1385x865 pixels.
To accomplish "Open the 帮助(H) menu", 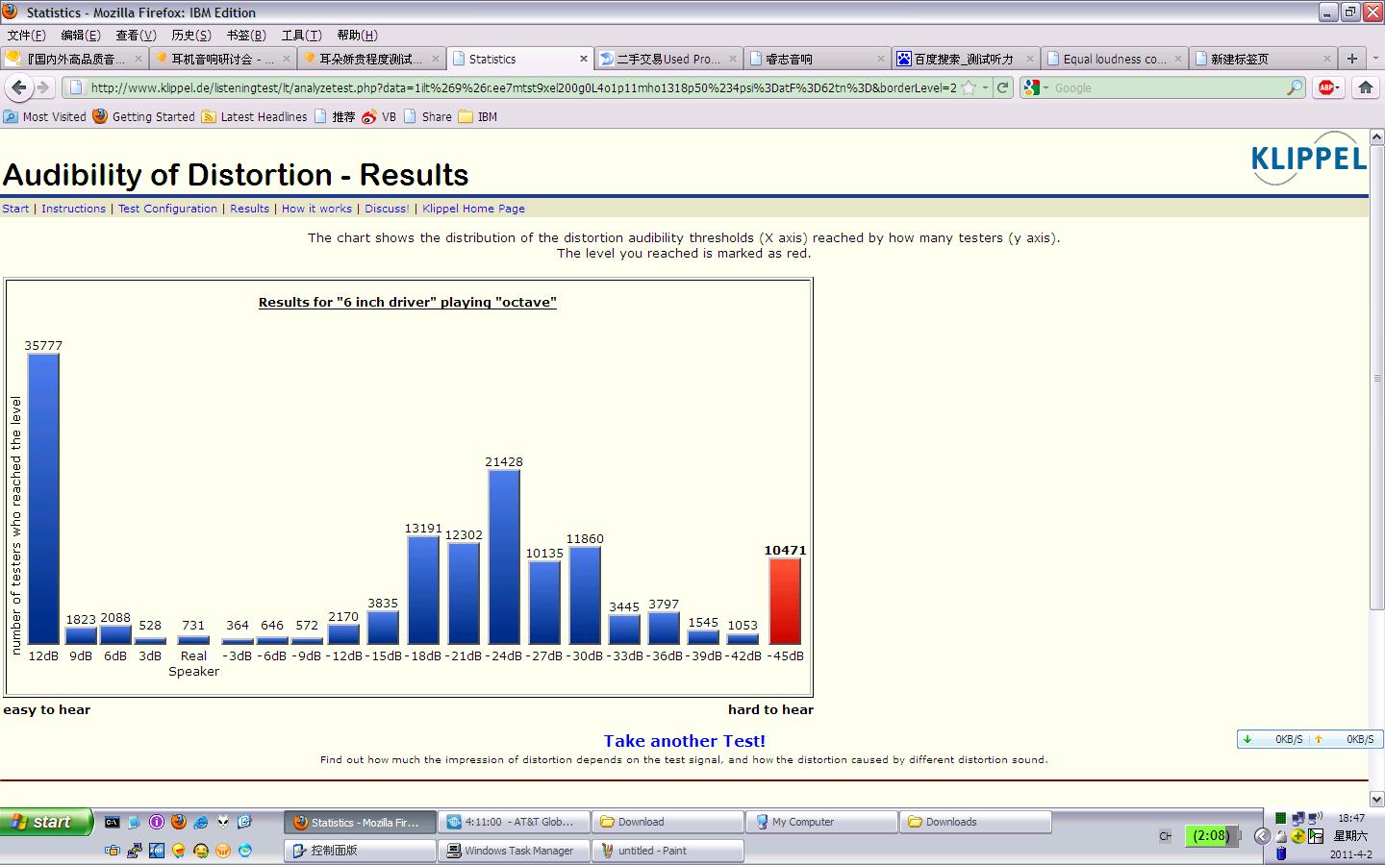I will tap(357, 35).
